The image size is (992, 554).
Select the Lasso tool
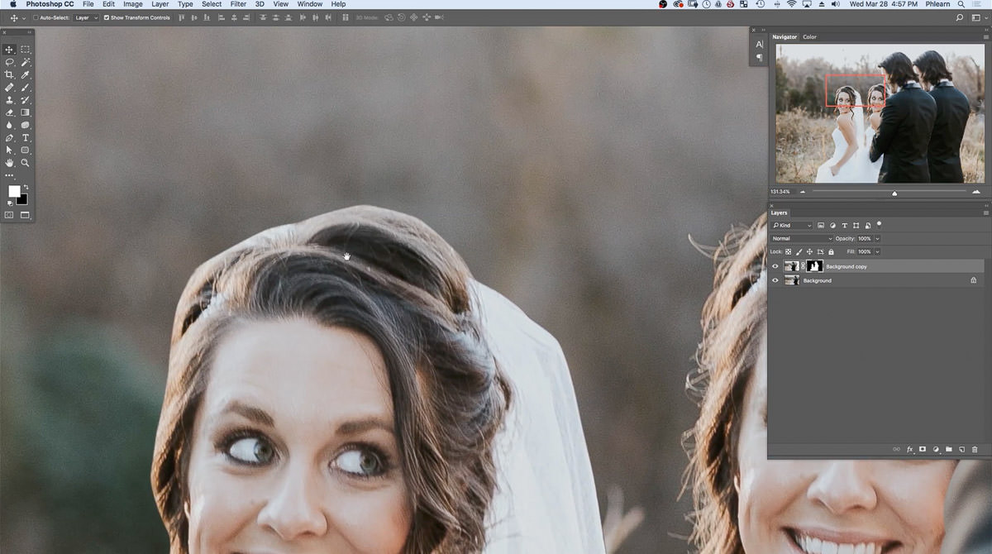tap(10, 62)
